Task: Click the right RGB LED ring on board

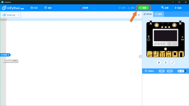Action: coord(174,25)
